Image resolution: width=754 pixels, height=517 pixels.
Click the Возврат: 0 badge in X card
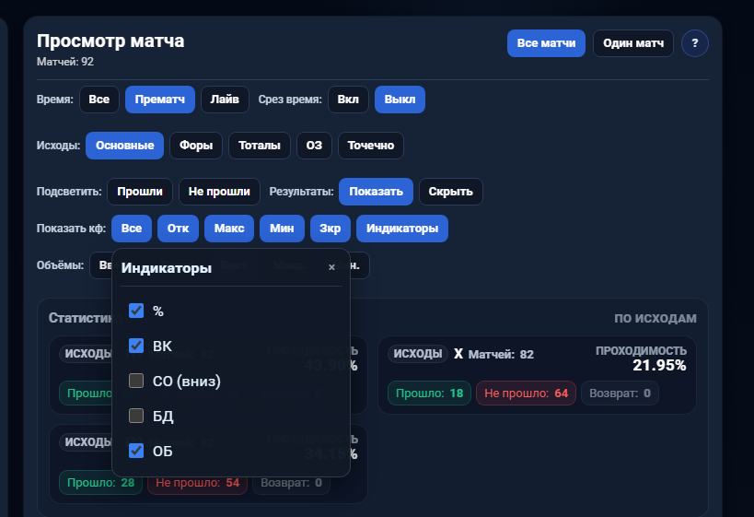[x=620, y=394]
